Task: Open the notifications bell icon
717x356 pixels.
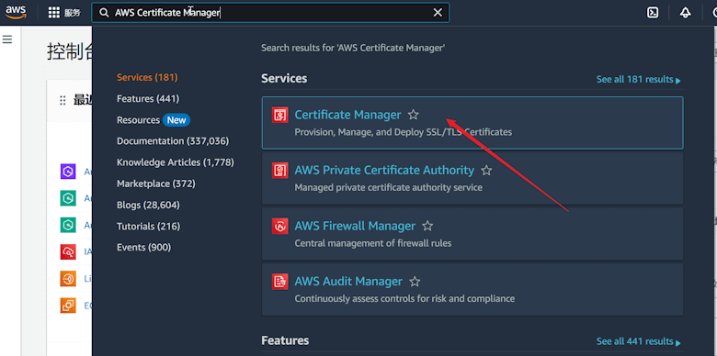Action: click(685, 13)
